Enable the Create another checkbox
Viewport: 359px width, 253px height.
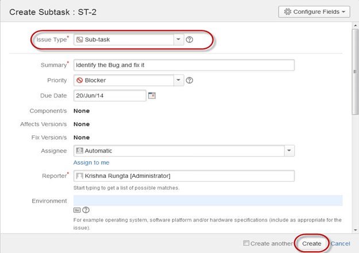(246, 243)
